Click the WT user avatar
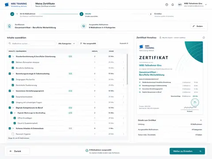This screenshot has width=212, height=159. 180,4
